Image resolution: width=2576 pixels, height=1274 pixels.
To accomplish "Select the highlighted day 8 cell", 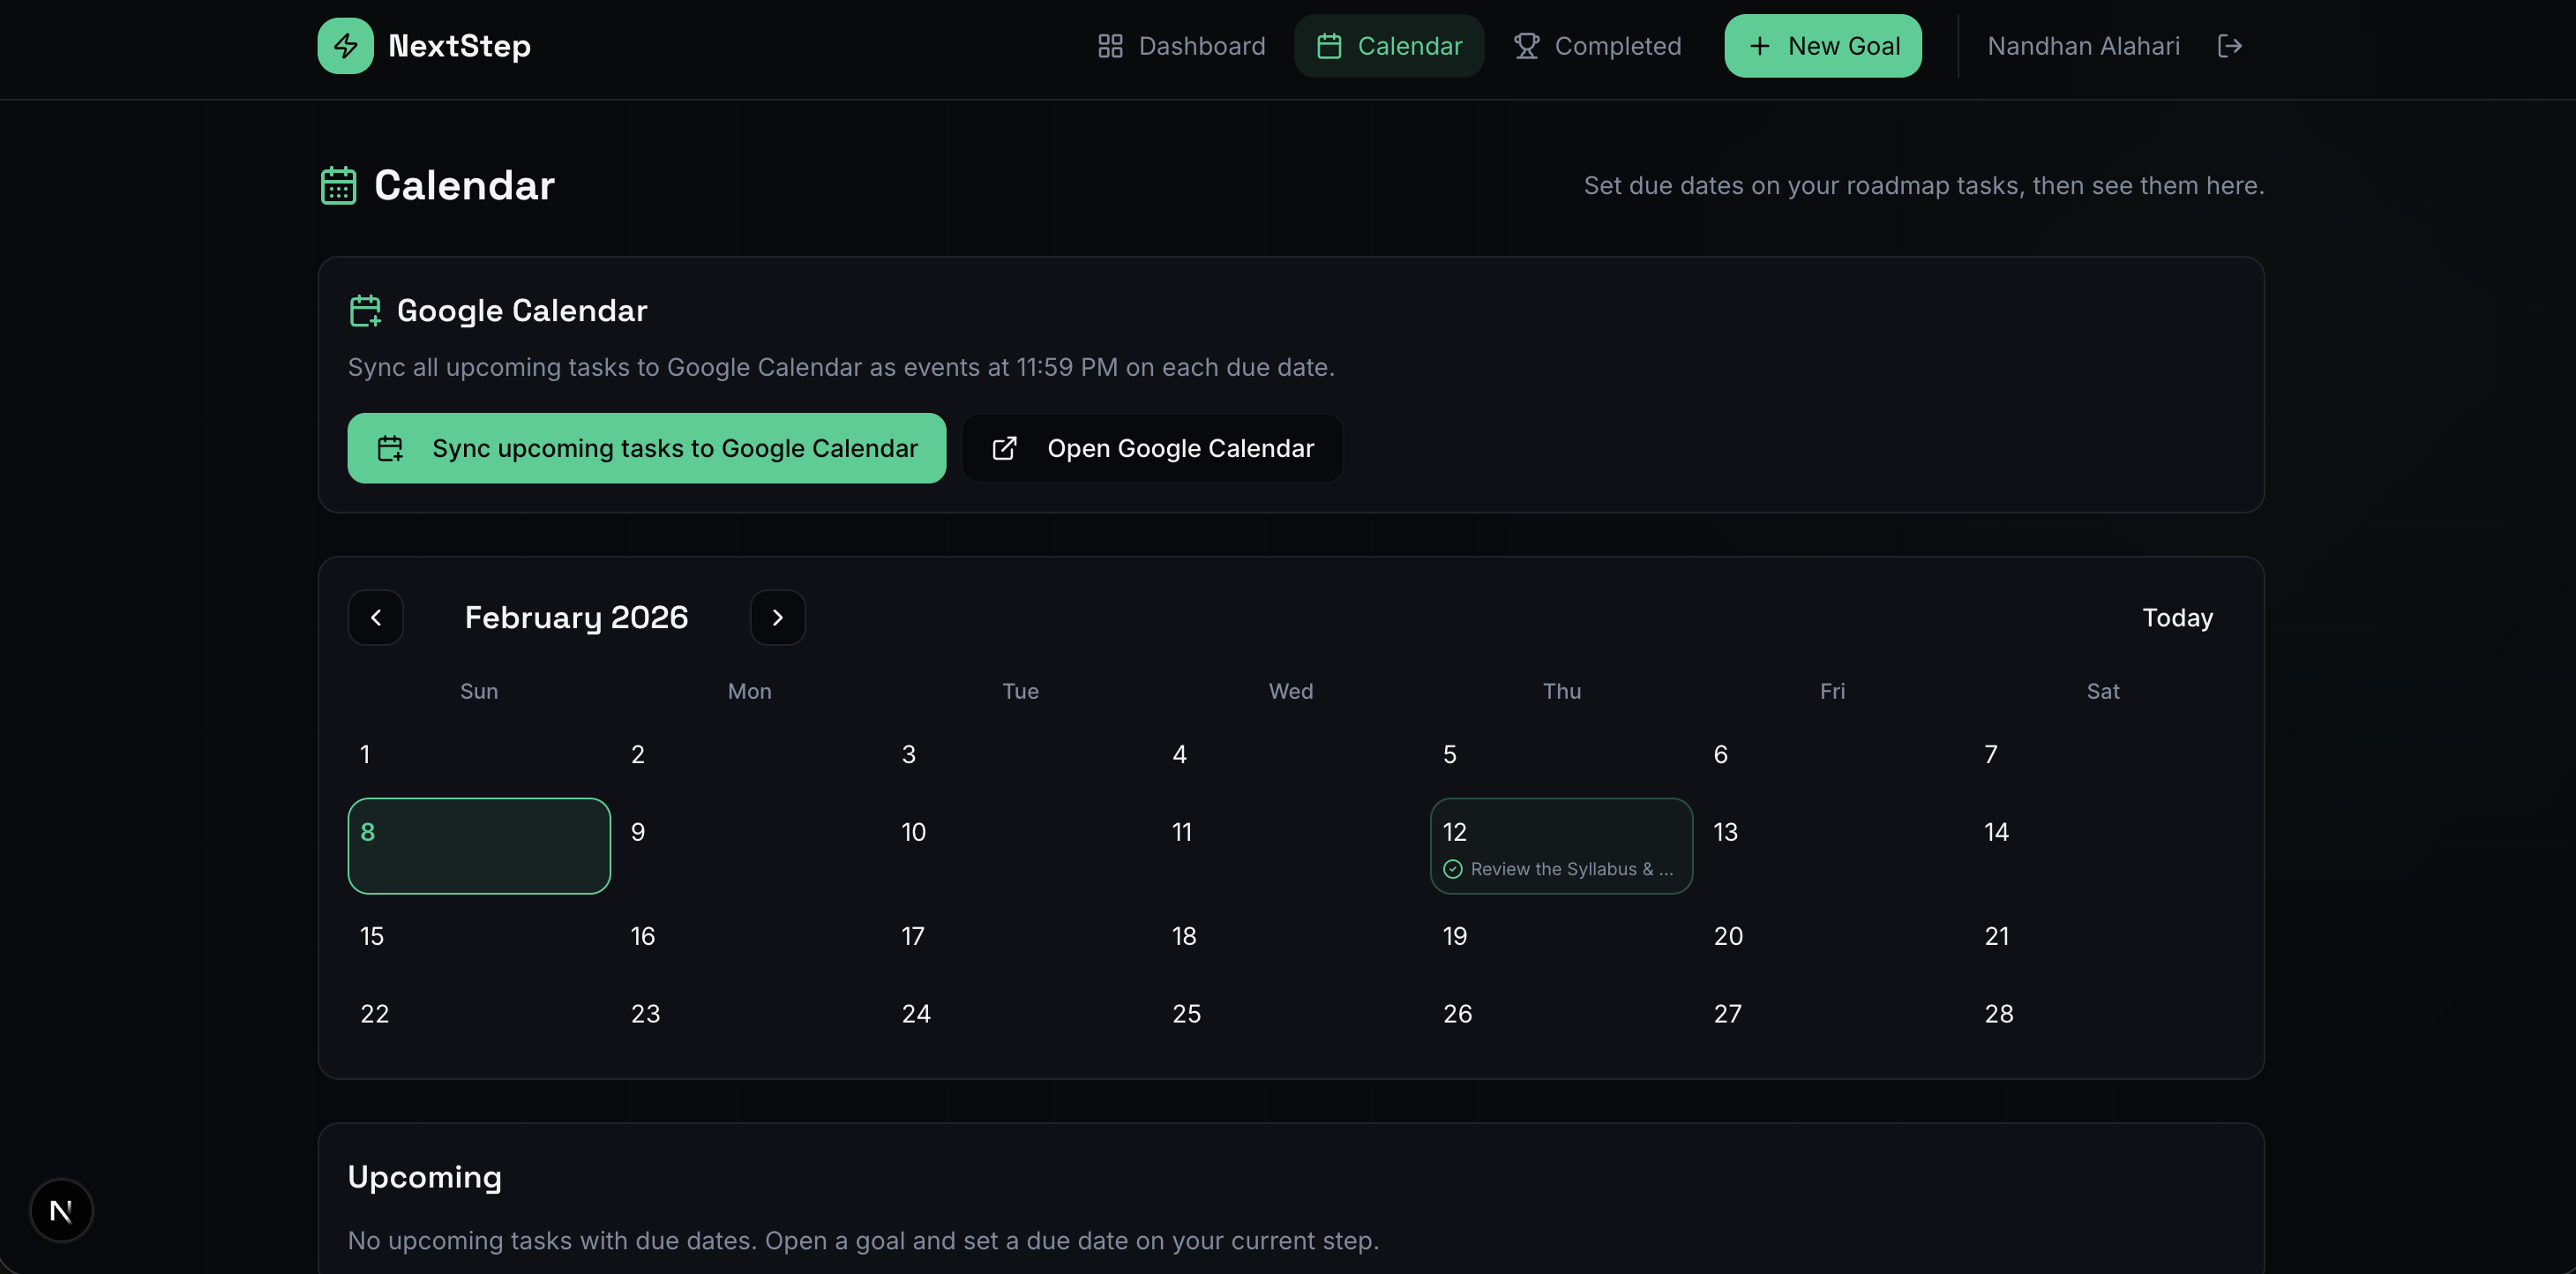I will 479,846.
